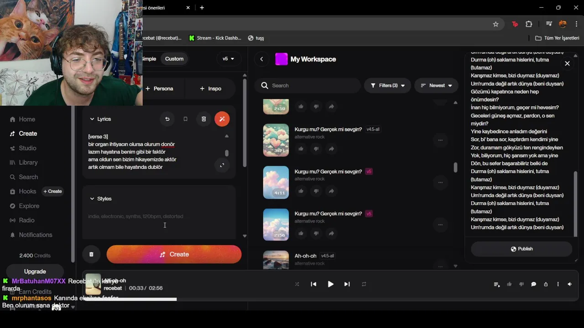
Task: Toggle shuffle in the player
Action: point(297,284)
